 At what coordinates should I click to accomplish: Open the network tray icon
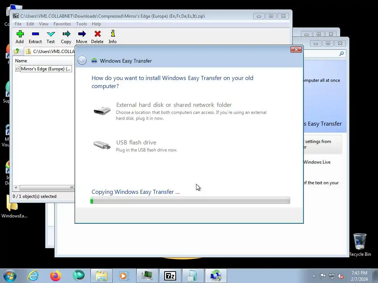coord(332,276)
